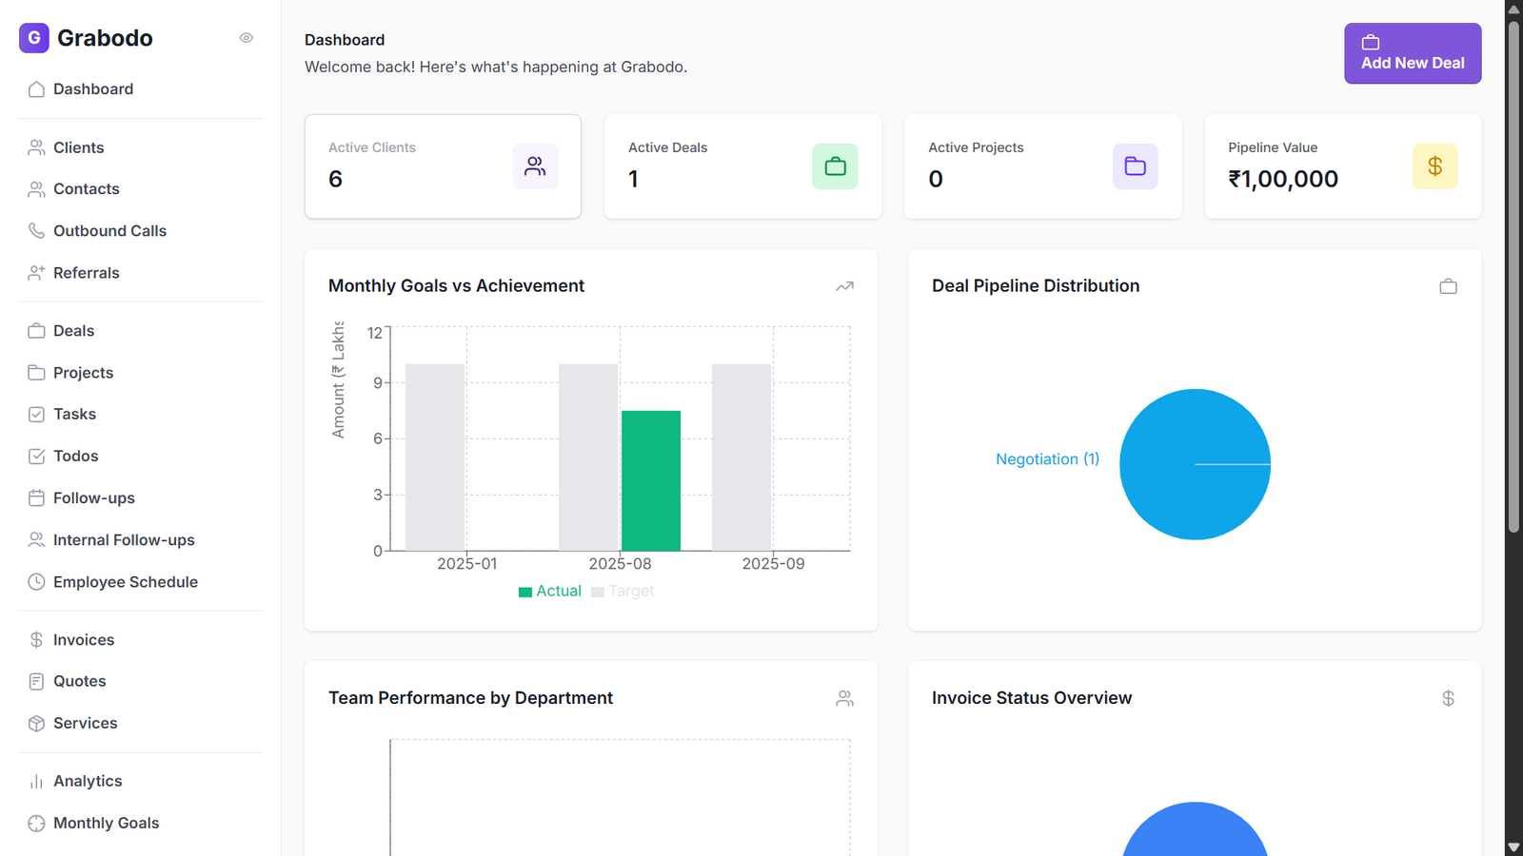Click briefcase icon in Deal Pipeline Distribution

1448,286
